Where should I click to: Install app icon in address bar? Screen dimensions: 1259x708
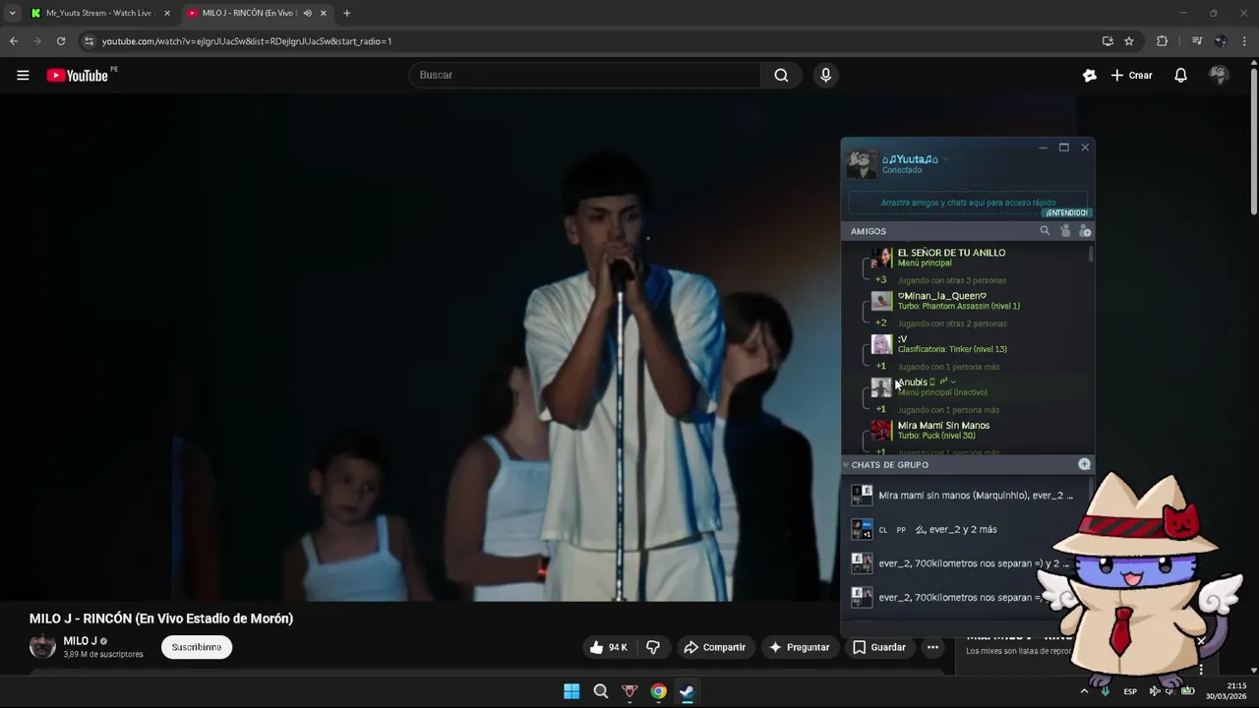(1108, 41)
